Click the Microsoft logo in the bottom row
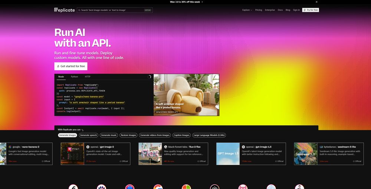371x189 pixels. (186, 187)
